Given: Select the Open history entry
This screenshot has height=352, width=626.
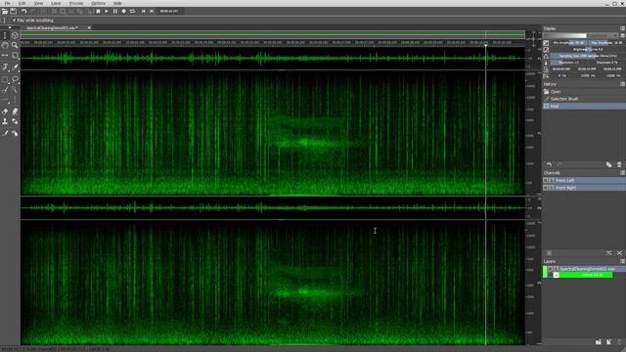Looking at the screenshot, I should (584, 91).
